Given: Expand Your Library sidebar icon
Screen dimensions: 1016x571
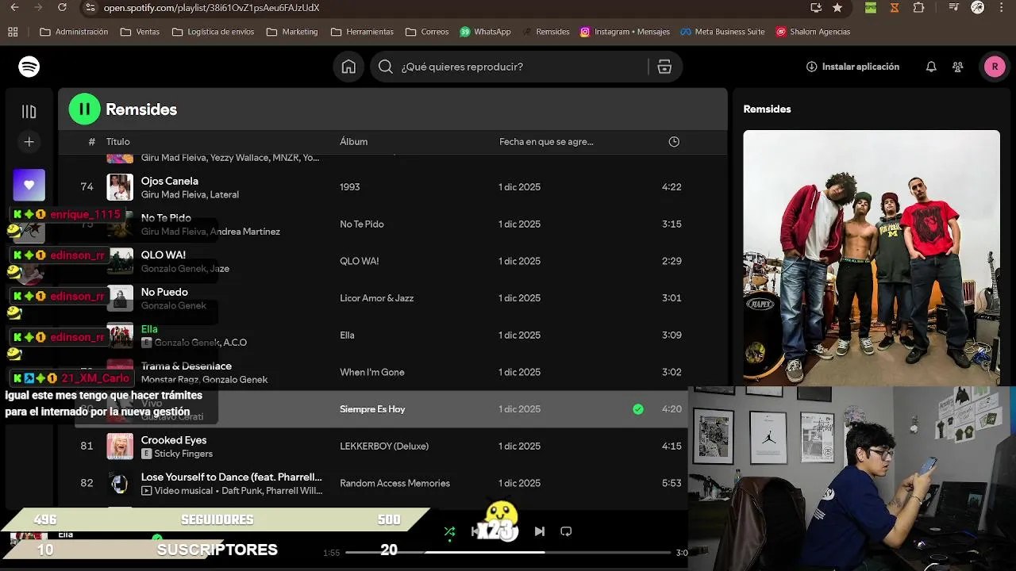Looking at the screenshot, I should [x=29, y=112].
